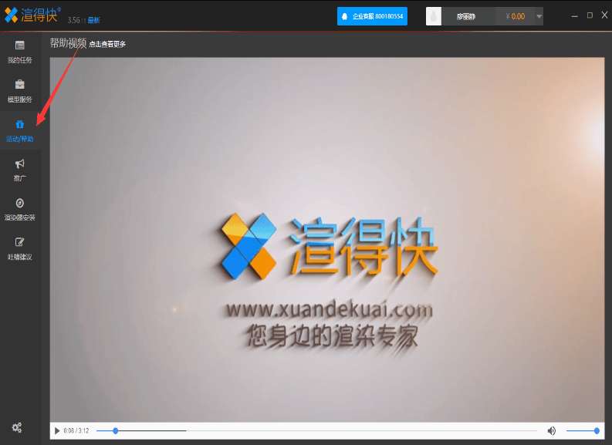Click the user avatar picture
612x445 pixels.
[433, 16]
